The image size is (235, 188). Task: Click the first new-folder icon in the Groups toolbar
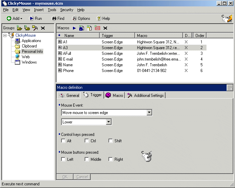[x=19, y=28]
